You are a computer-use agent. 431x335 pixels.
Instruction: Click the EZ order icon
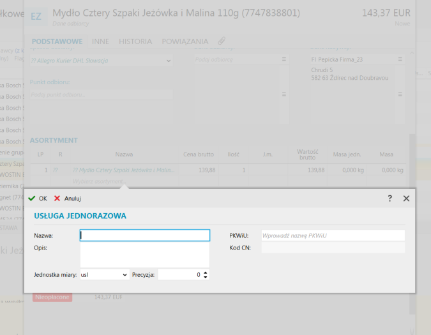coord(36,17)
